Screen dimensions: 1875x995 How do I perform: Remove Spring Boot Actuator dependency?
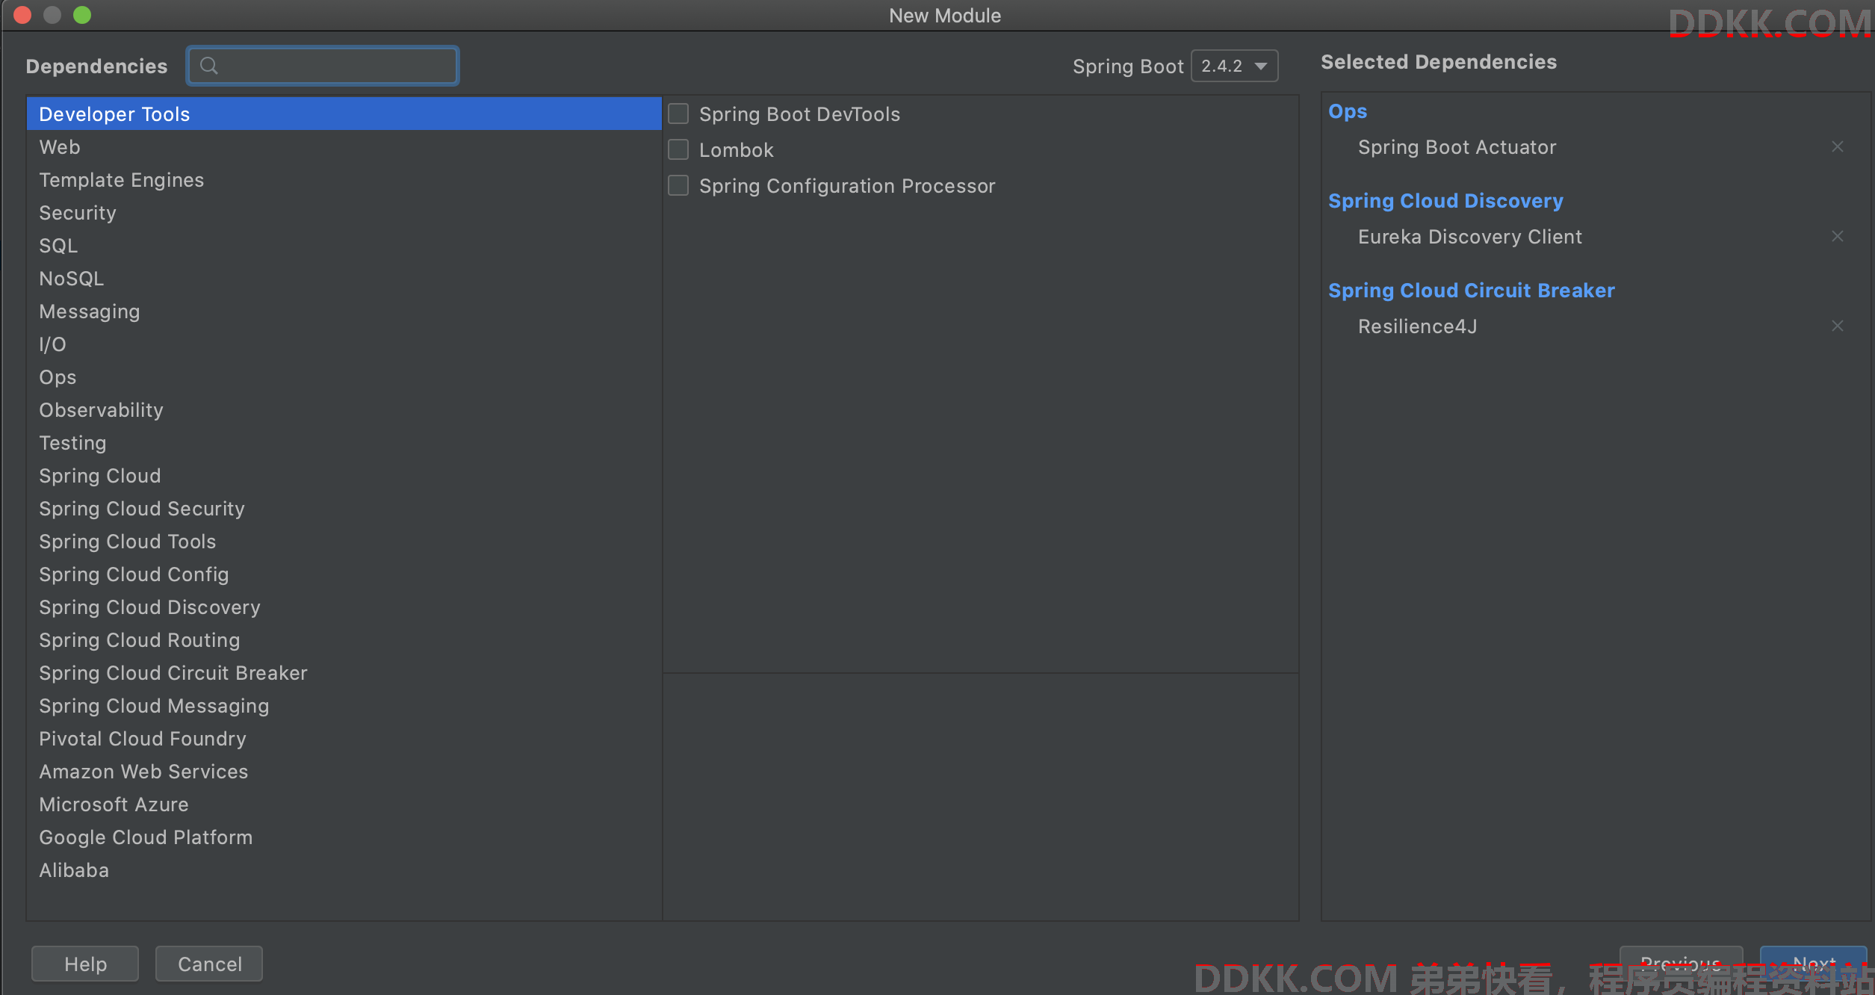coord(1838,146)
